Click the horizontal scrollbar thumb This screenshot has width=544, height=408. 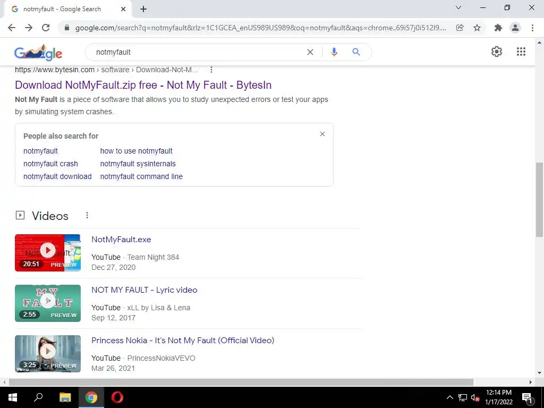click(241, 382)
